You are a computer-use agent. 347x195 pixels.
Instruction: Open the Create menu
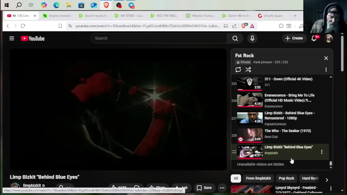pos(294,38)
